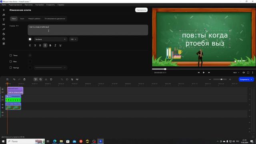256x144 pixels.
Task: Open the Transitions sidebar icon
Action: [4, 24]
